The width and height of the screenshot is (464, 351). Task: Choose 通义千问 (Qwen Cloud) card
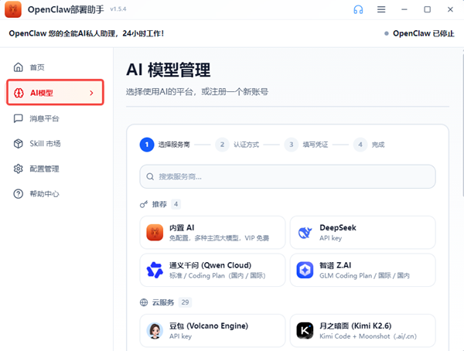[x=213, y=270]
